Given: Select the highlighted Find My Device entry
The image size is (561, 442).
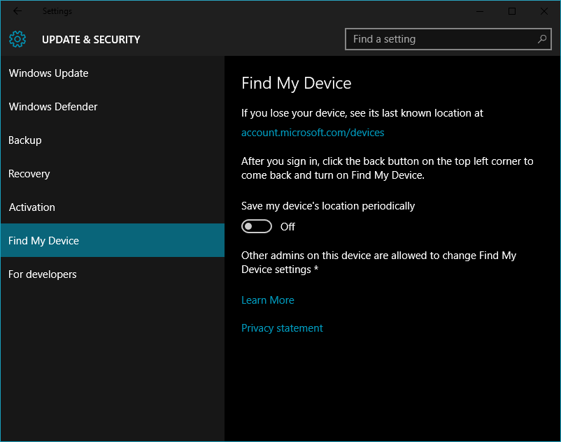Looking at the screenshot, I should (x=43, y=240).
